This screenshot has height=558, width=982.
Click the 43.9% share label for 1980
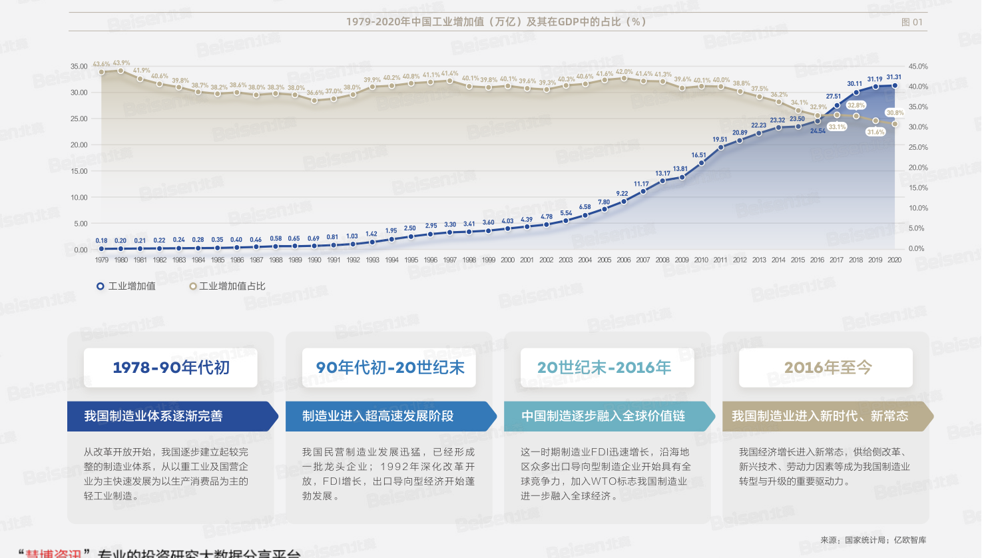122,63
